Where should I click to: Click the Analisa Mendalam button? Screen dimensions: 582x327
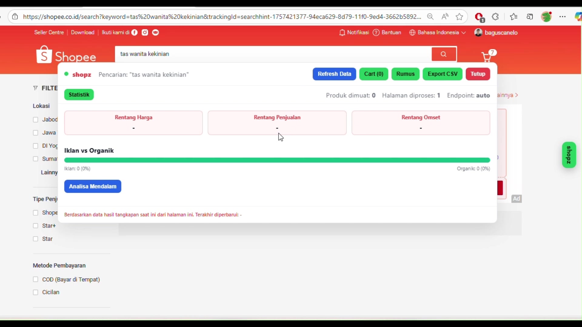coord(93,187)
